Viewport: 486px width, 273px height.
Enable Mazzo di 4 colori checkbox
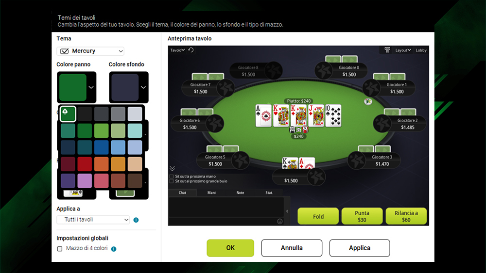60,249
